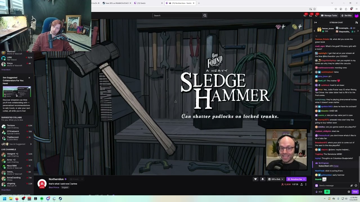Open chat identity badge in message box
The height and width of the screenshot is (202, 360).
tap(317, 185)
